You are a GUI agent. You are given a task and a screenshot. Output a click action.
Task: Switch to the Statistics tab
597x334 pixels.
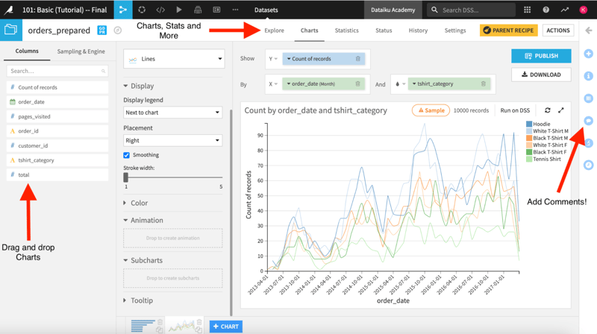click(x=346, y=31)
